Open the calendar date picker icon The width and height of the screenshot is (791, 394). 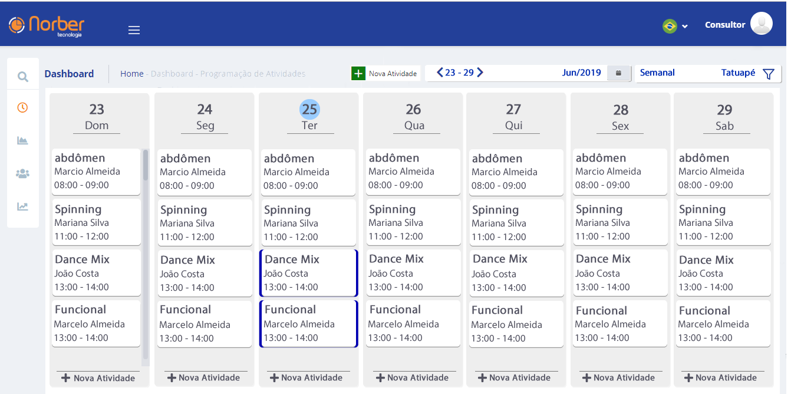click(x=618, y=73)
